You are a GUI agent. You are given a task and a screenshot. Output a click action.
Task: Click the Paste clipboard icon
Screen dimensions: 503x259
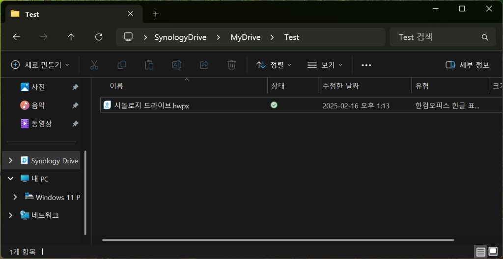(x=149, y=65)
